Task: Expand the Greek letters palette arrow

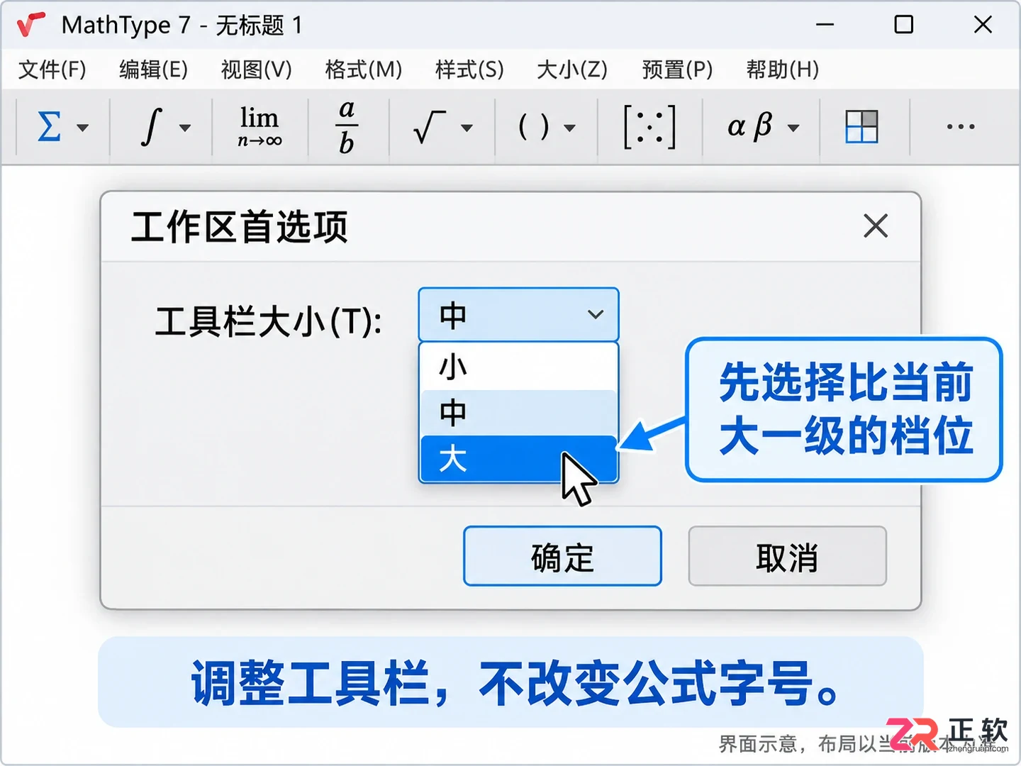Action: 793,128
